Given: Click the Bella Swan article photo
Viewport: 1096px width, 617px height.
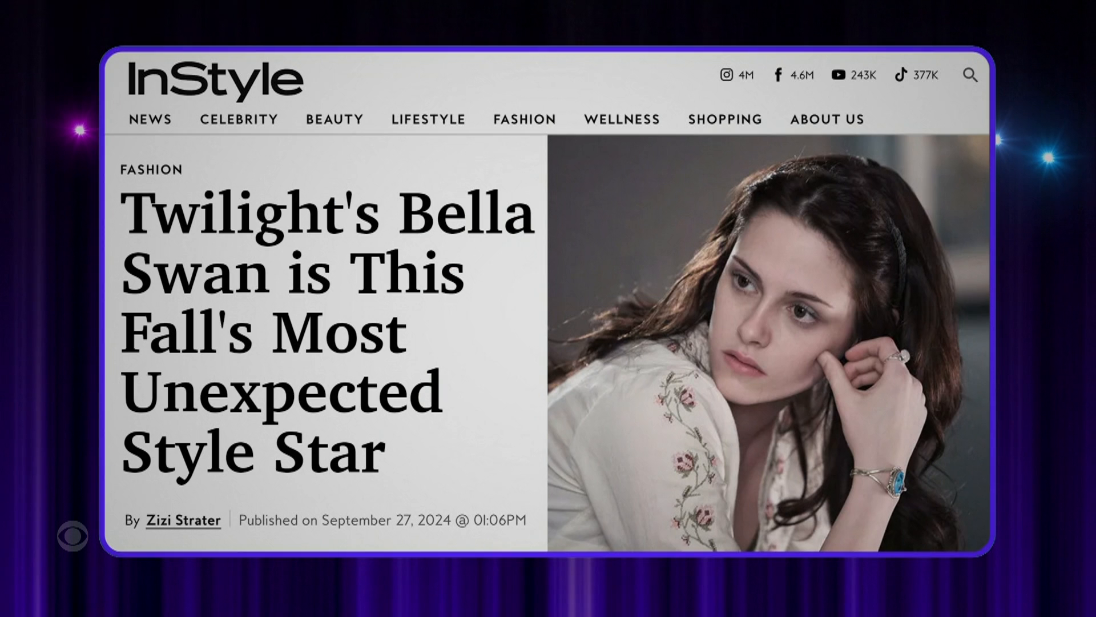Looking at the screenshot, I should [768, 343].
